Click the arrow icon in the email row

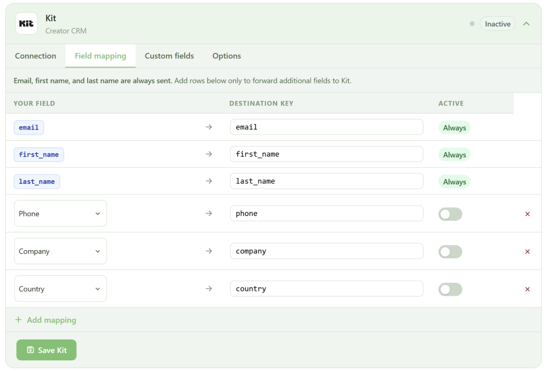pos(209,127)
